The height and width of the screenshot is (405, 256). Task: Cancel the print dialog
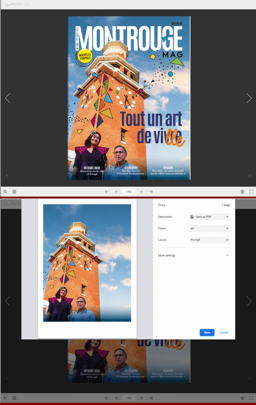pos(224,333)
